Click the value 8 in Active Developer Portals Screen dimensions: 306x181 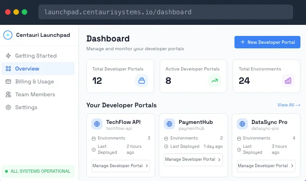tap(168, 81)
